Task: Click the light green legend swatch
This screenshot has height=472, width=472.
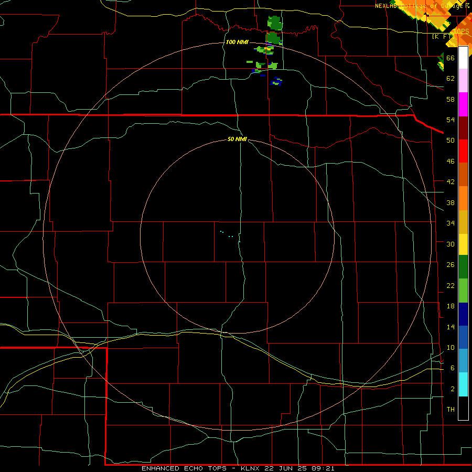Action: (x=463, y=291)
